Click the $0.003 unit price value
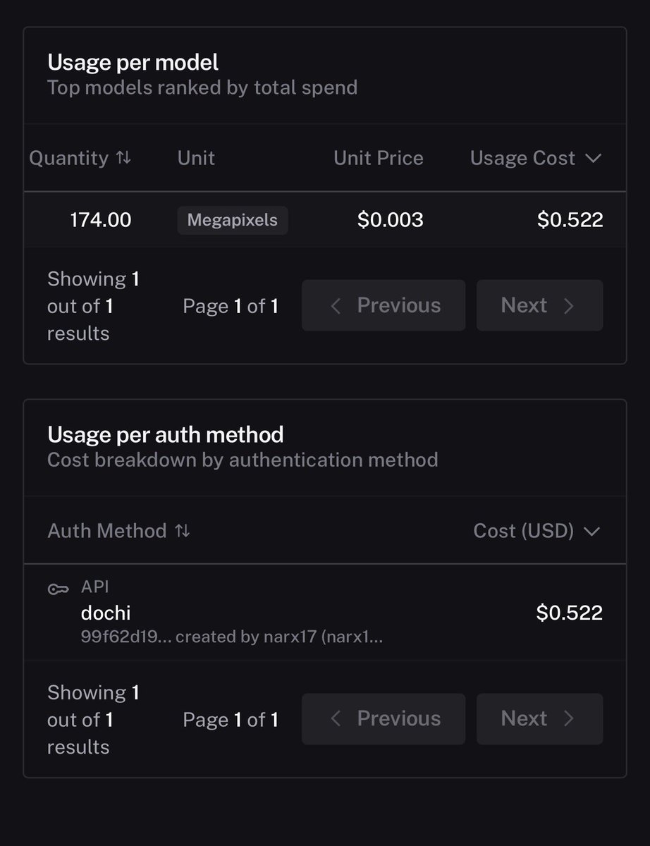This screenshot has width=650, height=846. tap(390, 220)
